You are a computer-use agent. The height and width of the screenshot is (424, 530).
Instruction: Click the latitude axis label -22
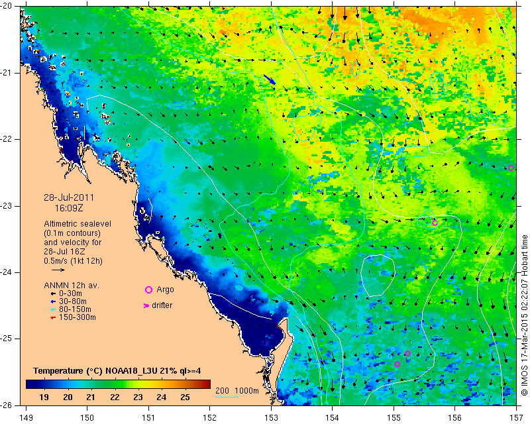tap(7, 139)
